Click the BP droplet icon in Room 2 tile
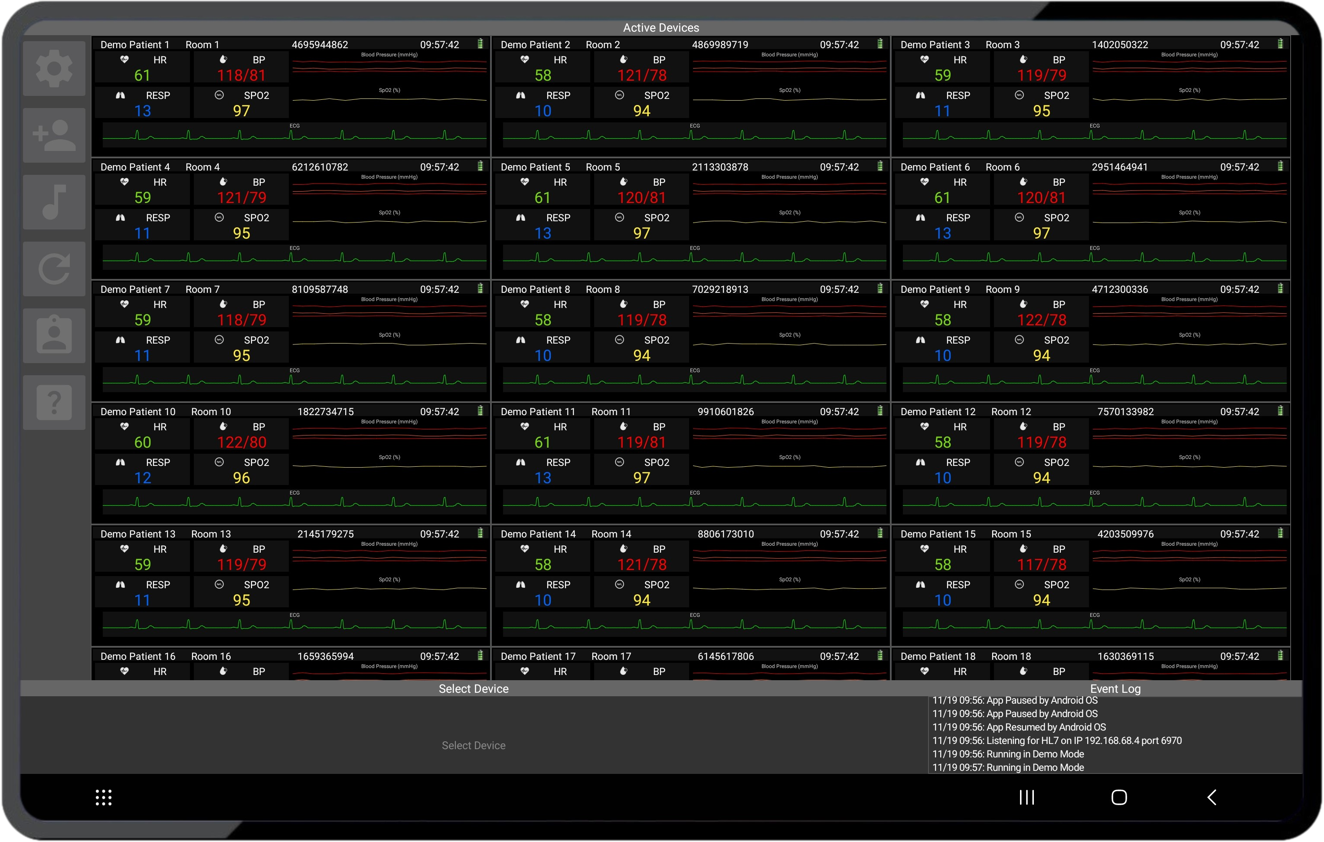The image size is (1324, 842). (x=622, y=59)
